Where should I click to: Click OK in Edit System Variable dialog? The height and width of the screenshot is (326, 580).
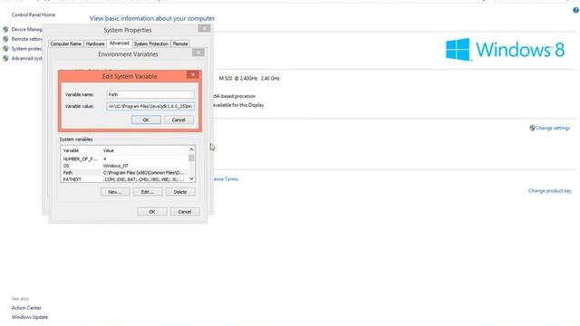tap(146, 120)
